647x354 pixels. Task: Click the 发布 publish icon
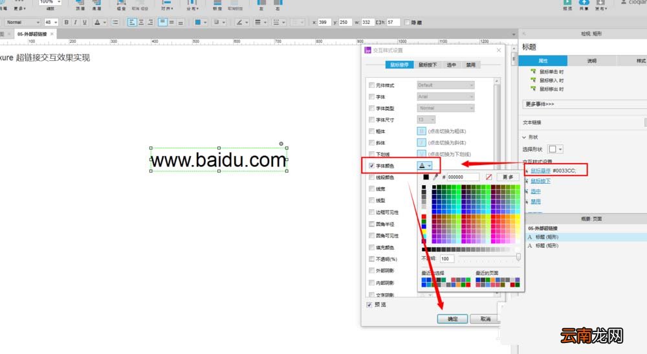[x=600, y=3]
